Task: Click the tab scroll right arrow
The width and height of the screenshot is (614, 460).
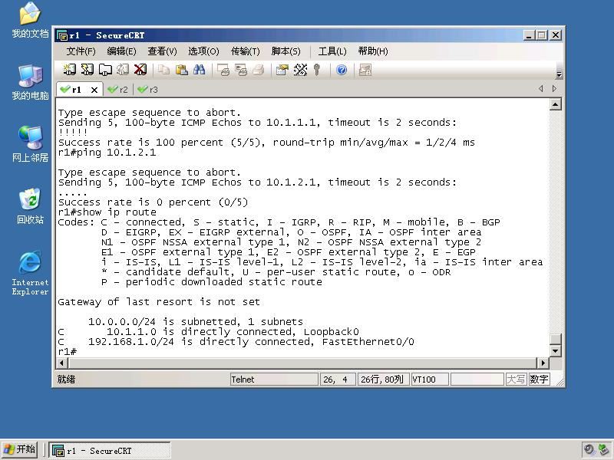Action: 554,88
